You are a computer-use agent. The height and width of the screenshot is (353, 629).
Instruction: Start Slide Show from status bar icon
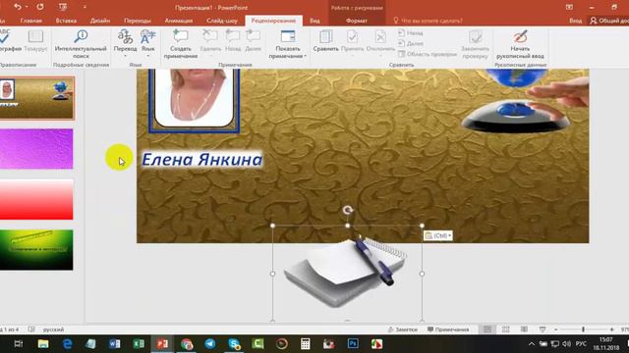point(543,329)
